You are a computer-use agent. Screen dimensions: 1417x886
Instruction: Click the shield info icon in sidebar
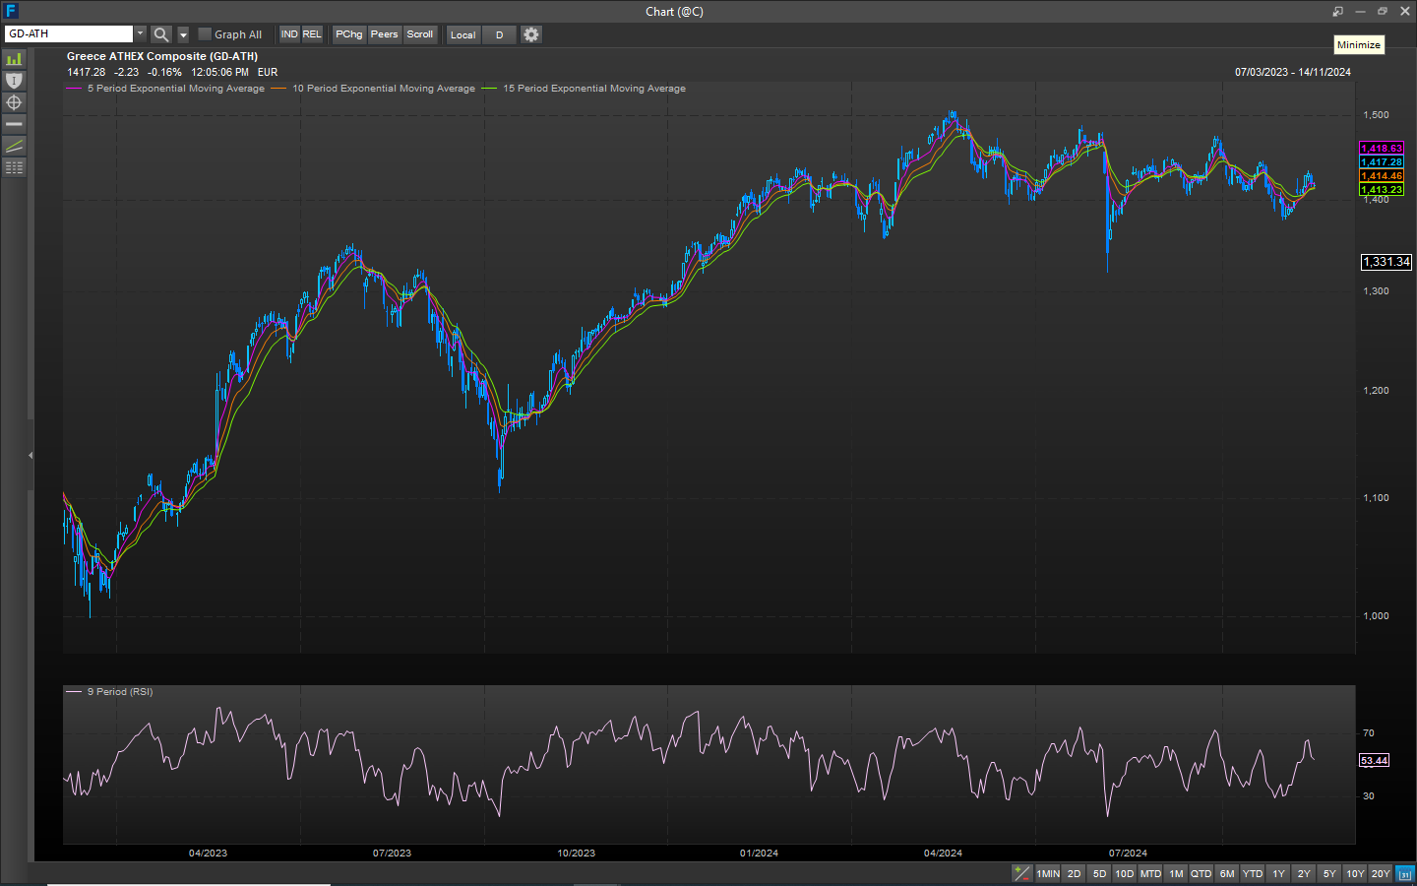(14, 81)
